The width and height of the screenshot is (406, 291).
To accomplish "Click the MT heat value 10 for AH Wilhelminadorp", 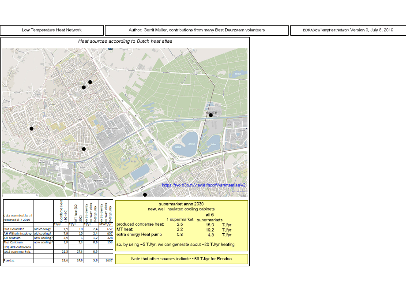I will pos(81,234).
